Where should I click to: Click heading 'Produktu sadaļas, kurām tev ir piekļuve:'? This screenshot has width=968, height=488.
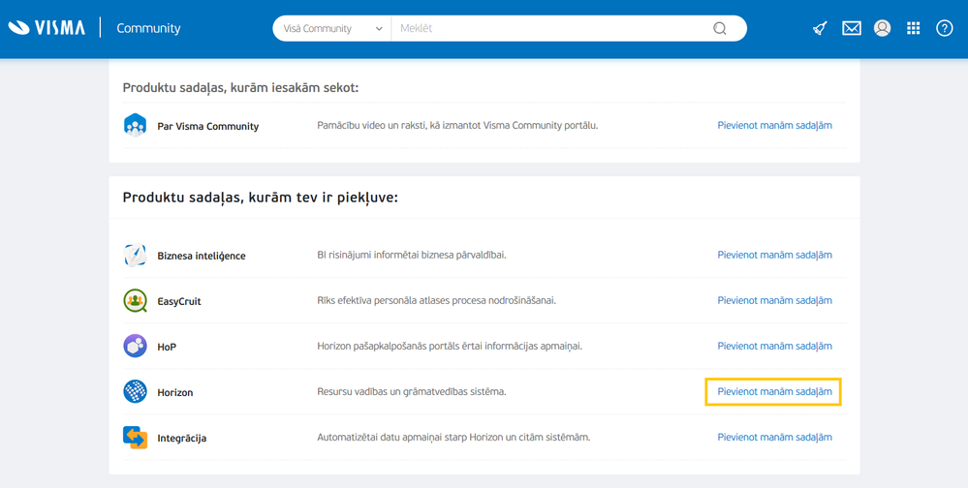coord(261,198)
